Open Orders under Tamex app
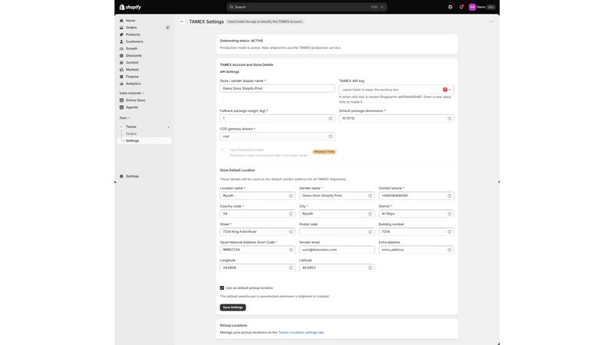The height and width of the screenshot is (345, 614). (131, 133)
